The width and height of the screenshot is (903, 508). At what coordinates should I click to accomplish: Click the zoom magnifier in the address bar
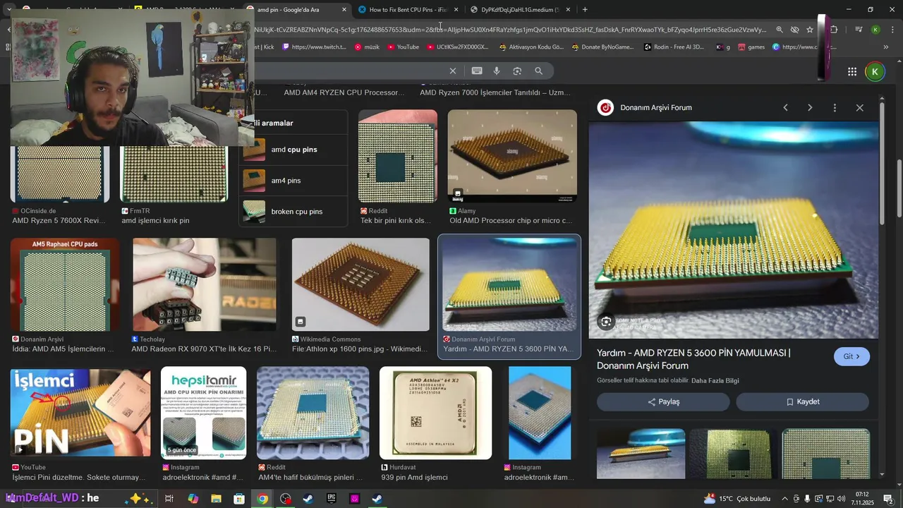780,30
